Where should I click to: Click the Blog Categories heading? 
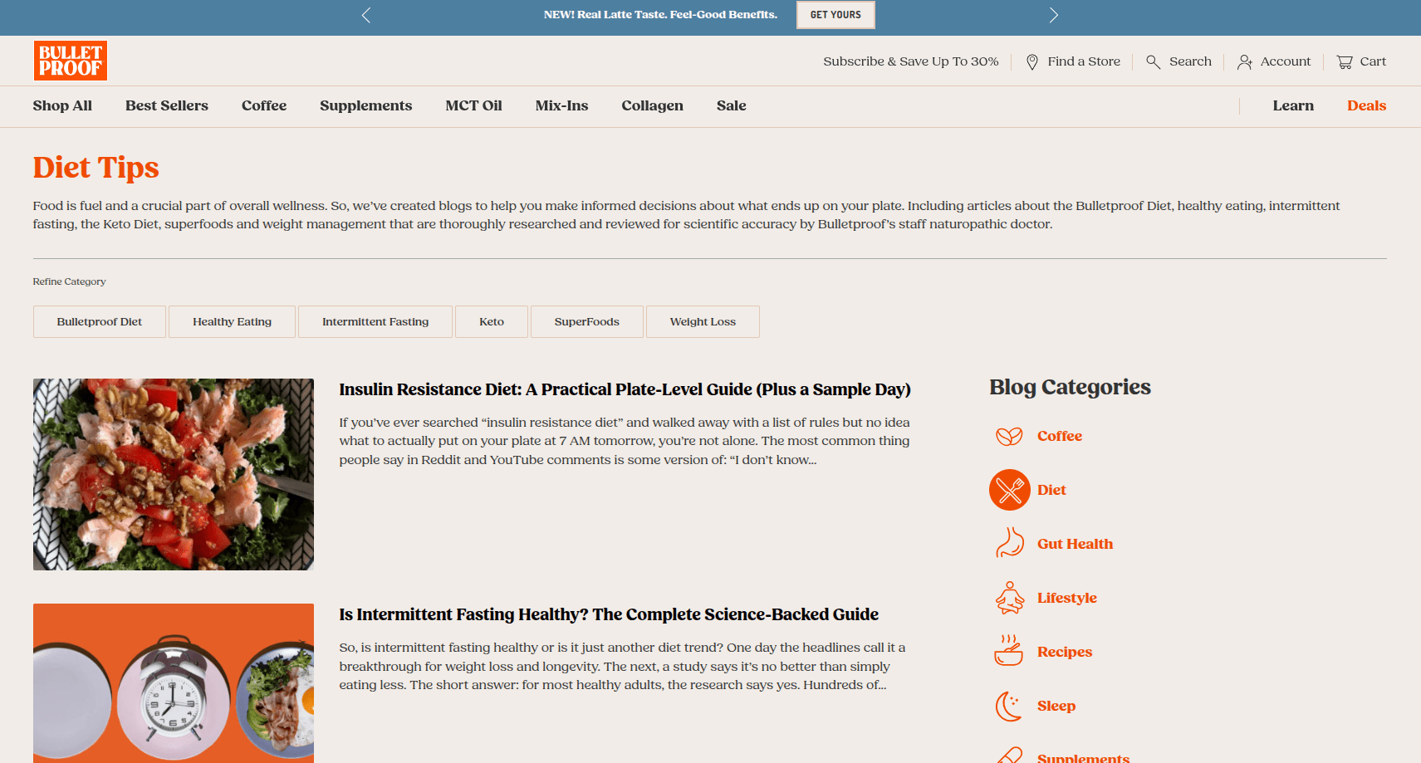point(1070,388)
